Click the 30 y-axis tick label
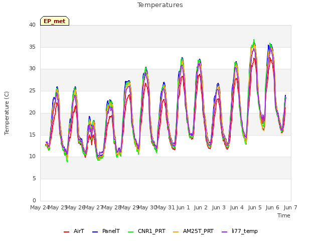The width and height of the screenshot is (321, 241). (x=32, y=69)
